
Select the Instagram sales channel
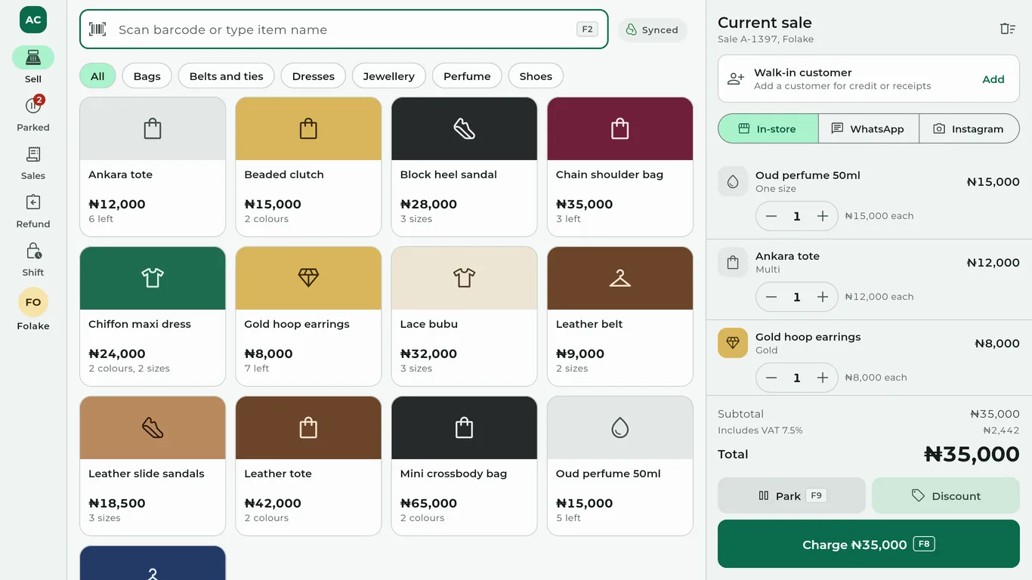tap(969, 128)
